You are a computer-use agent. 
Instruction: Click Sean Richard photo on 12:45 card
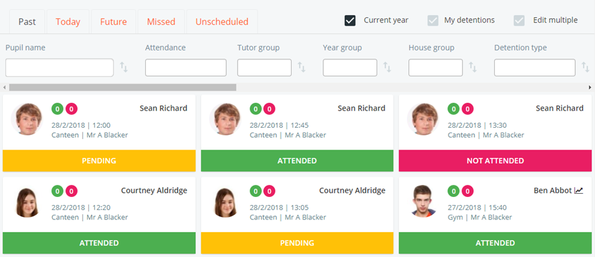[x=225, y=119]
